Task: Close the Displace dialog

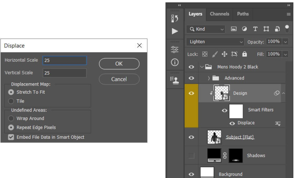Action: click(140, 45)
